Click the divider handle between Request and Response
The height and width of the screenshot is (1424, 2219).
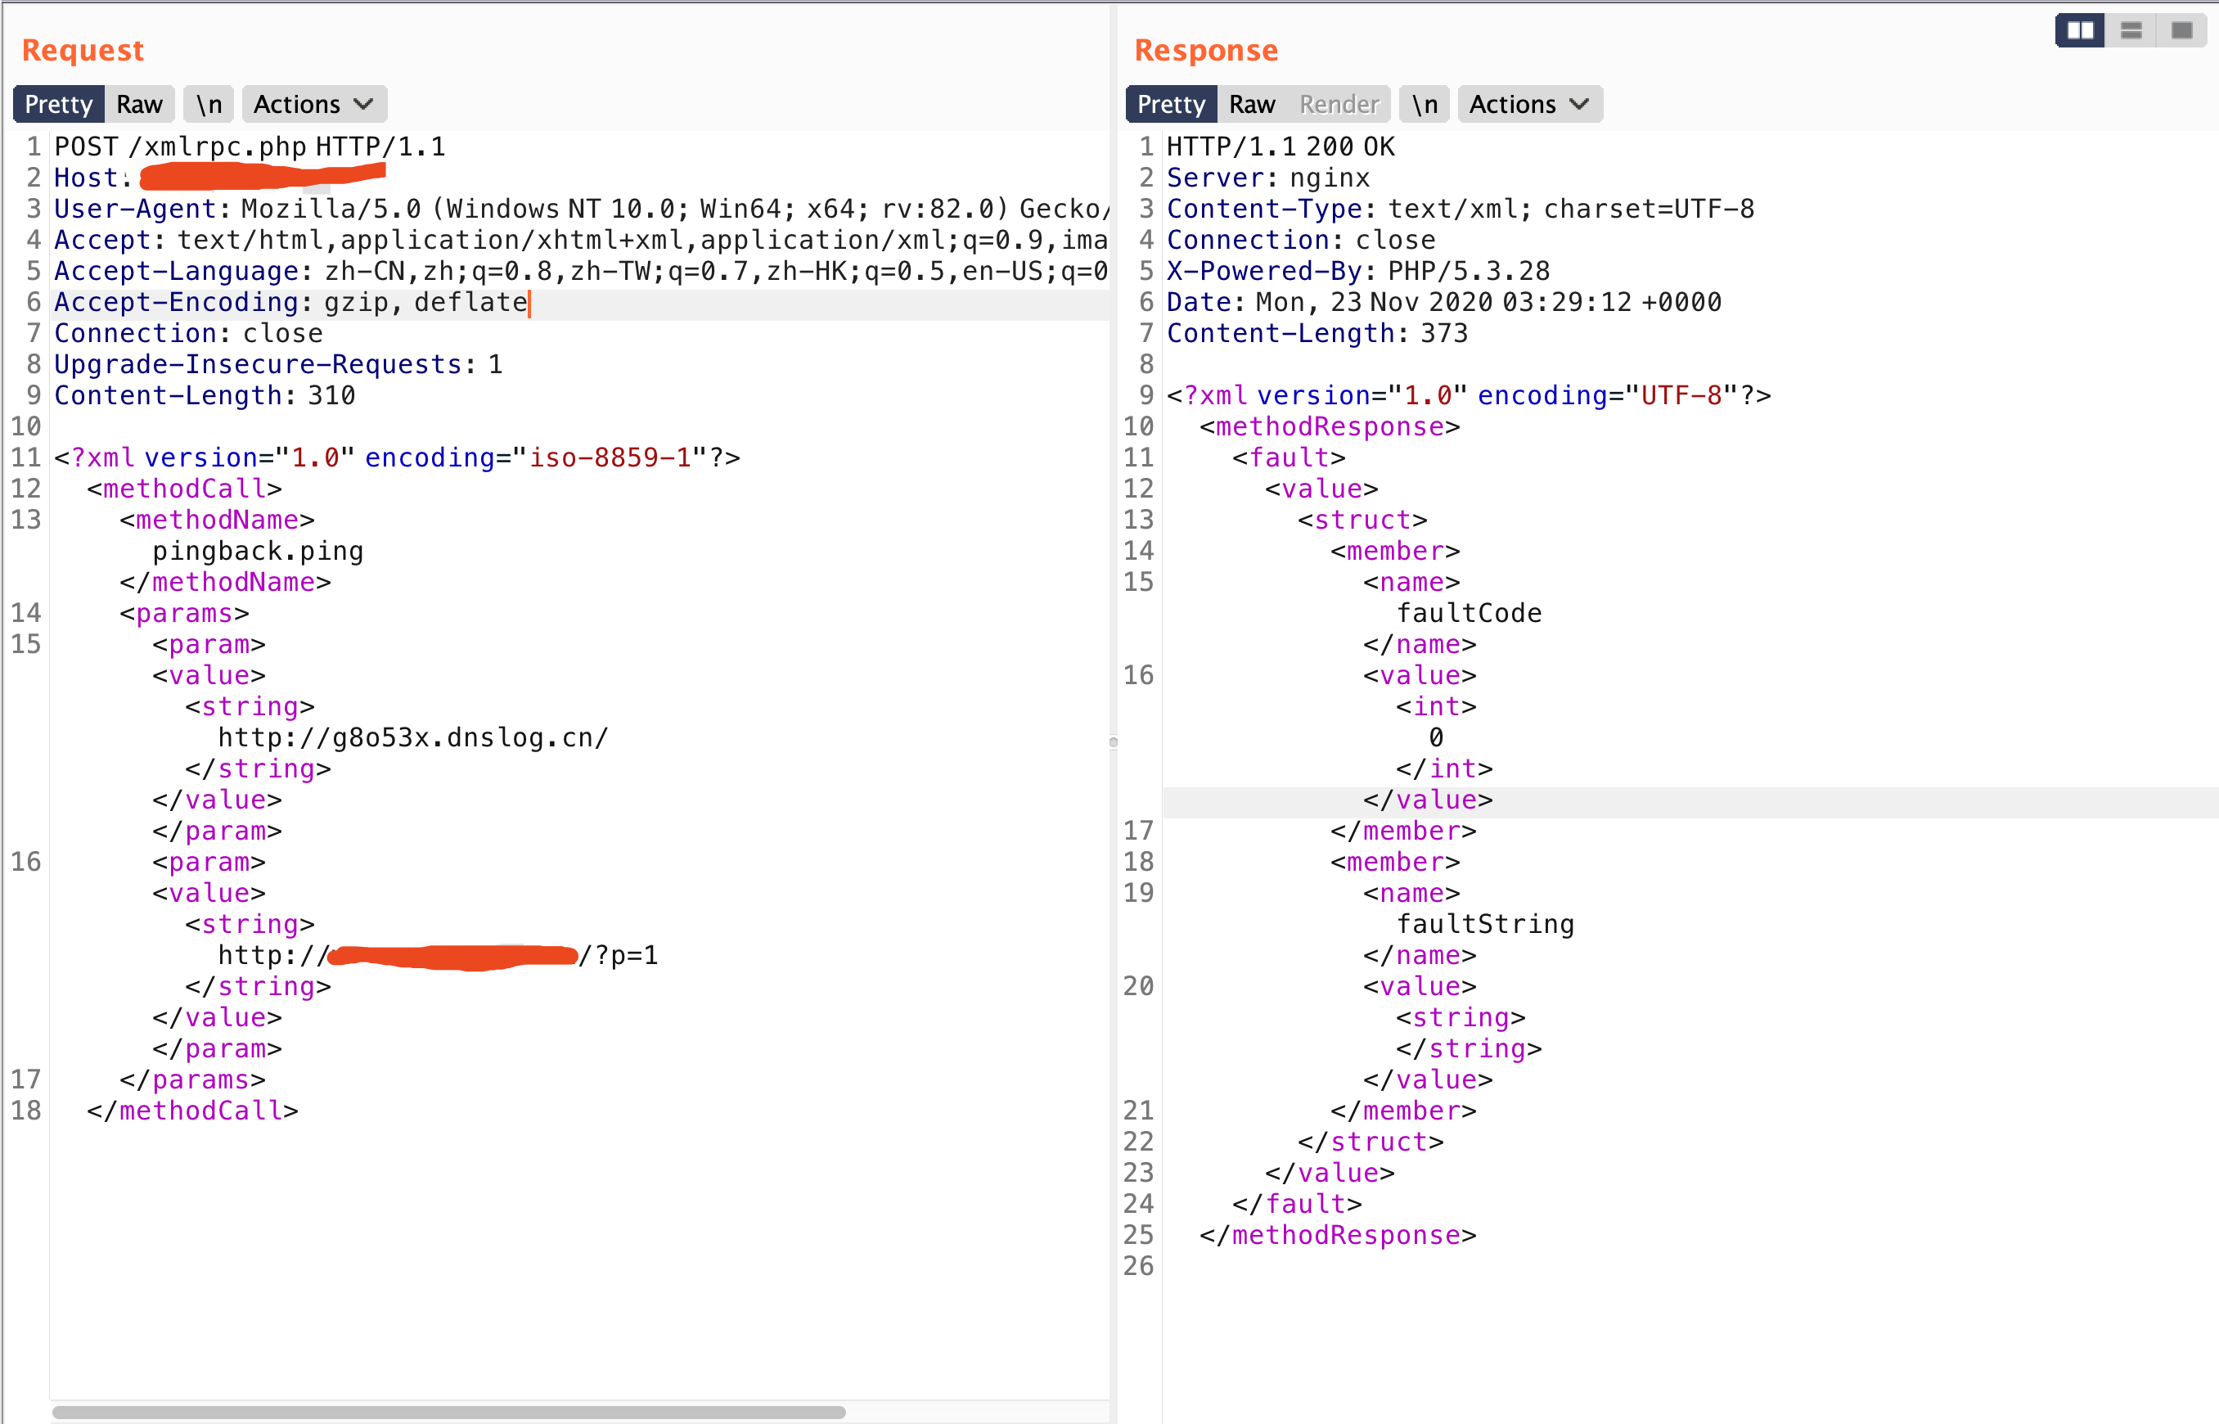[x=1113, y=741]
